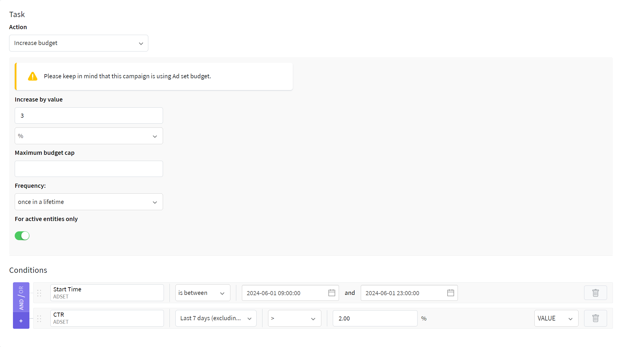The image size is (620, 347).
Task: Expand the percentage unit dropdown
Action: click(154, 136)
